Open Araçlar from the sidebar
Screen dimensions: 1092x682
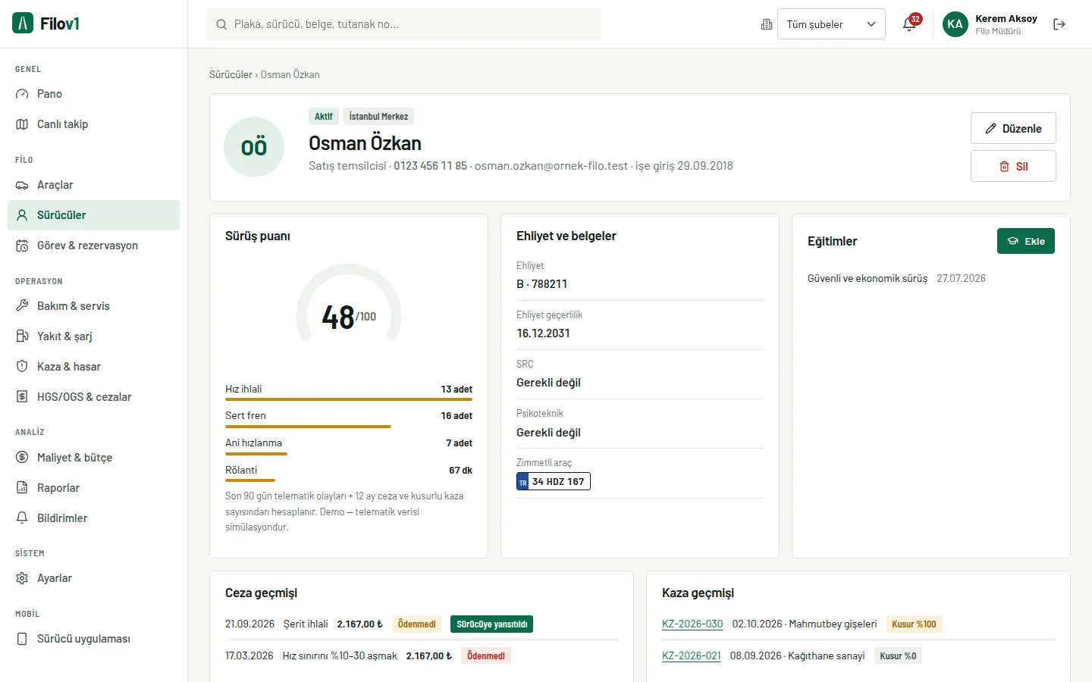[x=93, y=185]
